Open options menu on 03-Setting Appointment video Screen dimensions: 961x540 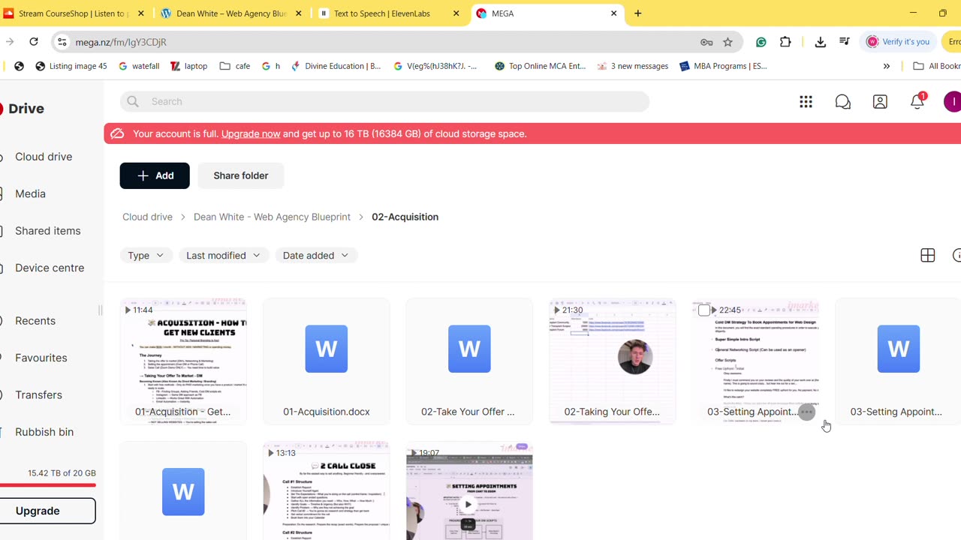(806, 412)
